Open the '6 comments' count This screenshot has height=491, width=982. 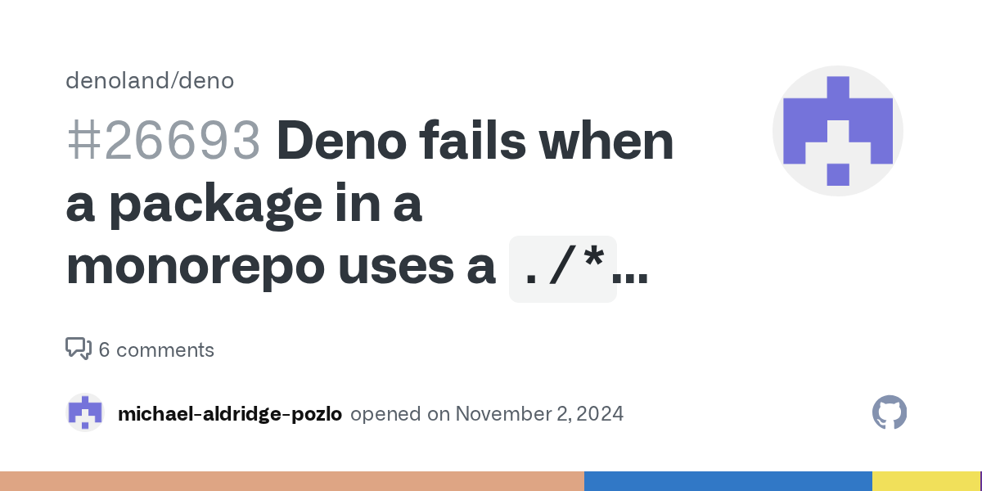(x=156, y=350)
